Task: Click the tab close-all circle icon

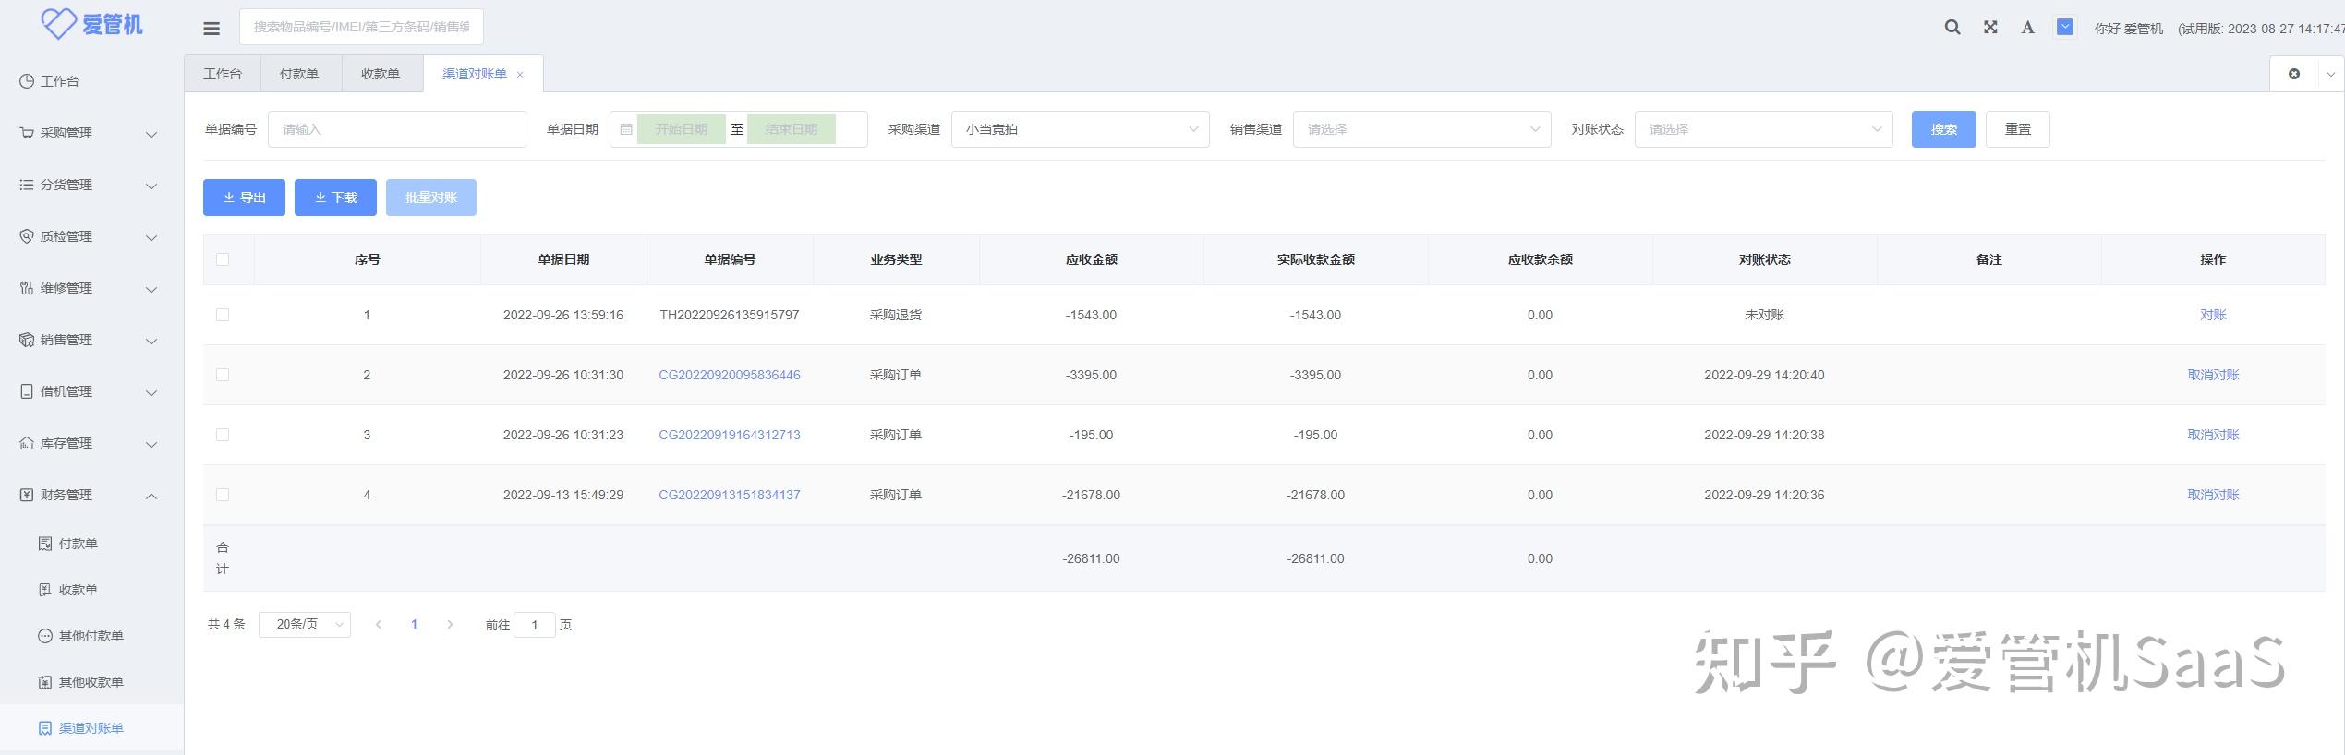Action: [2294, 74]
